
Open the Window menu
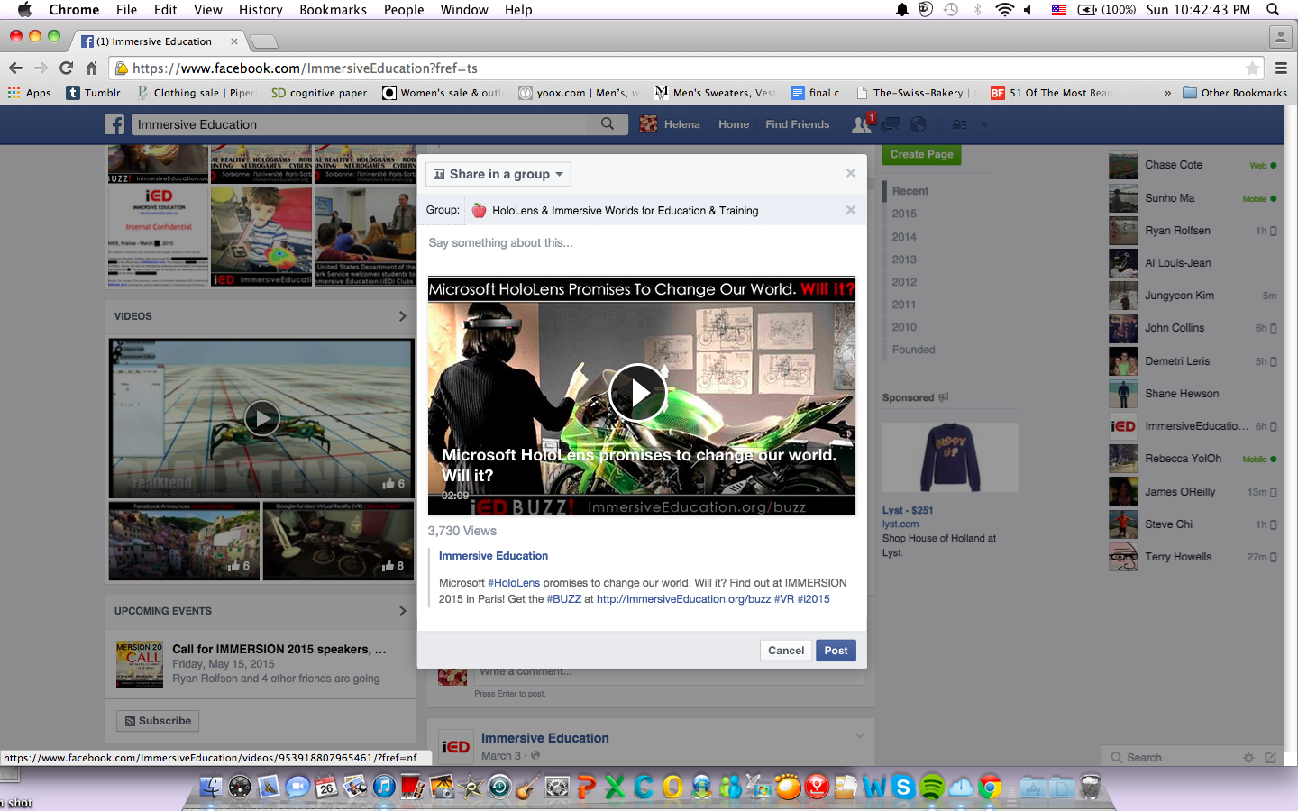pos(464,10)
